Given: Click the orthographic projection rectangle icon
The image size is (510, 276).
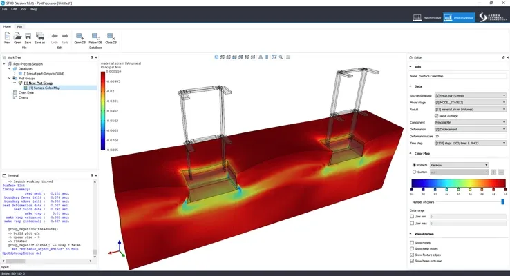Looking at the screenshot, I should (267, 57).
